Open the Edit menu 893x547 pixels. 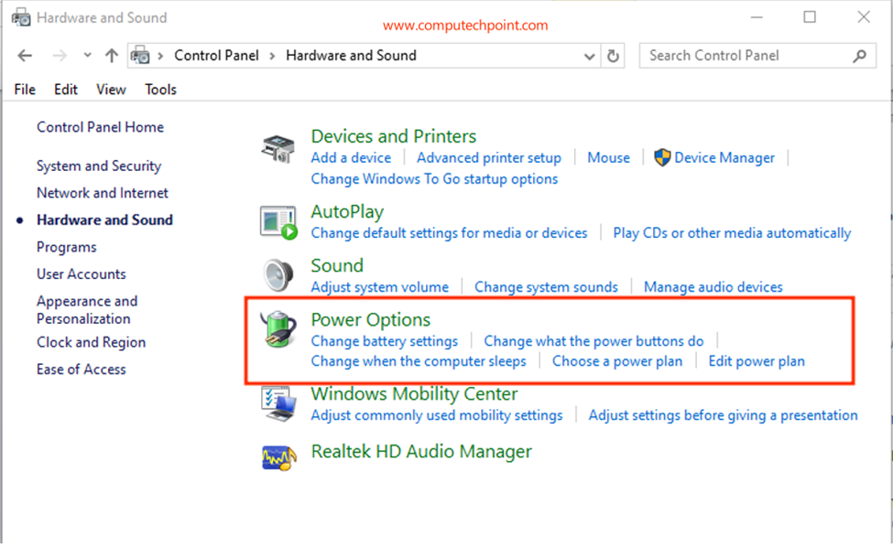(x=66, y=90)
